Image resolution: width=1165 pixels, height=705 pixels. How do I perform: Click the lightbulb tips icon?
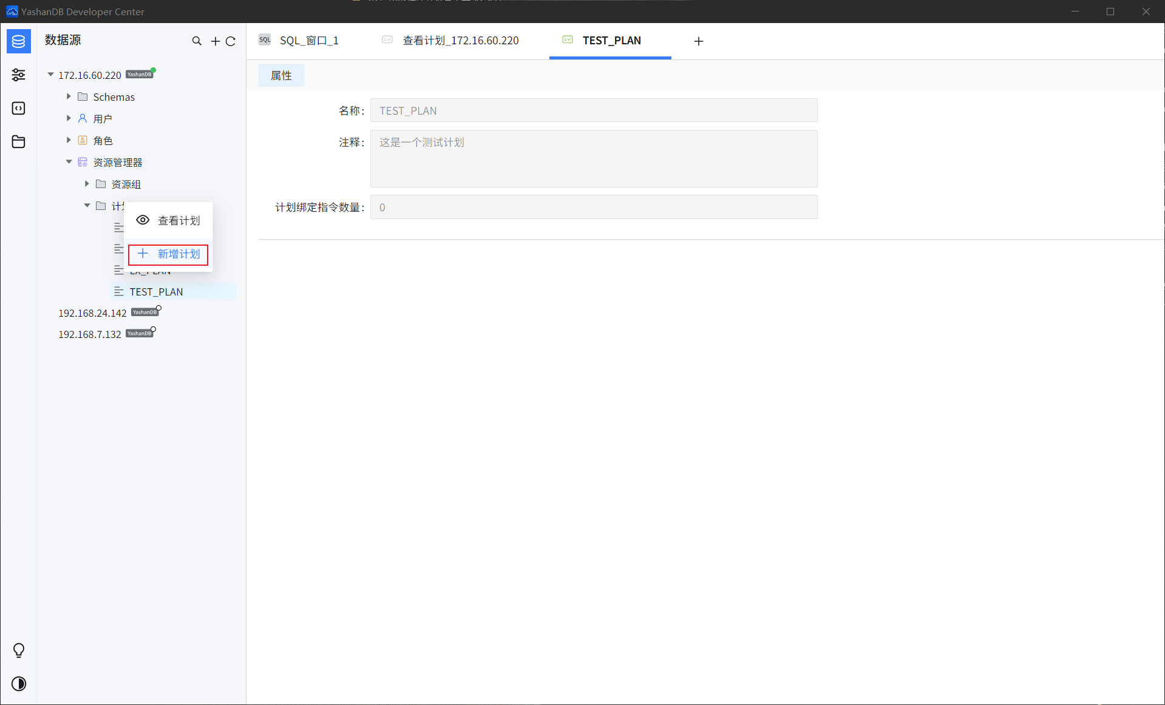click(18, 650)
